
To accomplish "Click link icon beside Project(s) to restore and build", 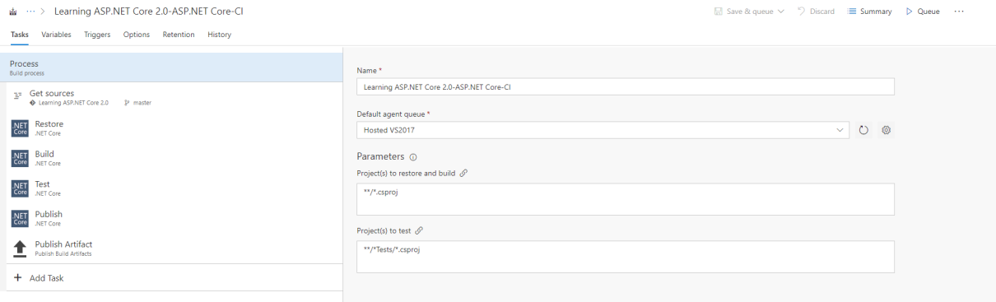I will 463,173.
